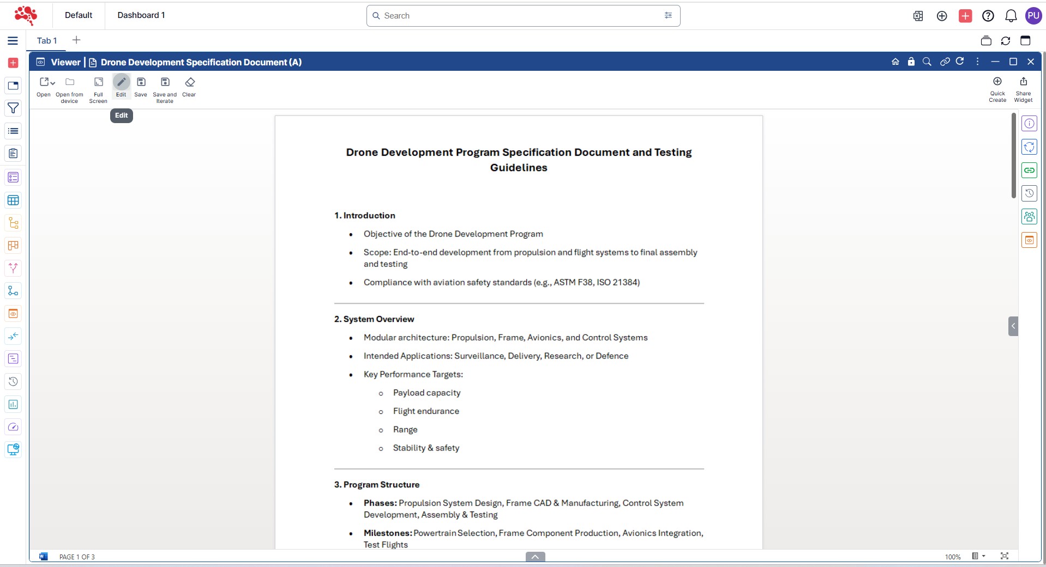This screenshot has width=1046, height=567.
Task: Click the filter funnel sidebar icon
Action: pos(13,108)
